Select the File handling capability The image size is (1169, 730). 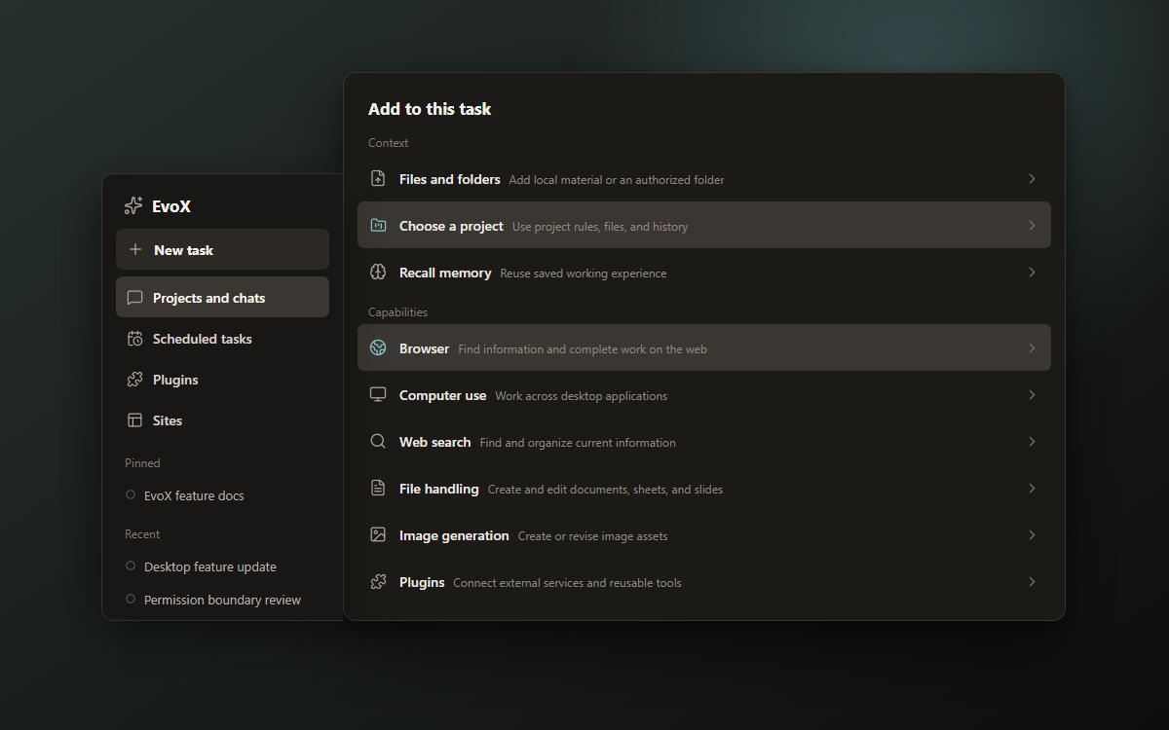click(x=703, y=488)
